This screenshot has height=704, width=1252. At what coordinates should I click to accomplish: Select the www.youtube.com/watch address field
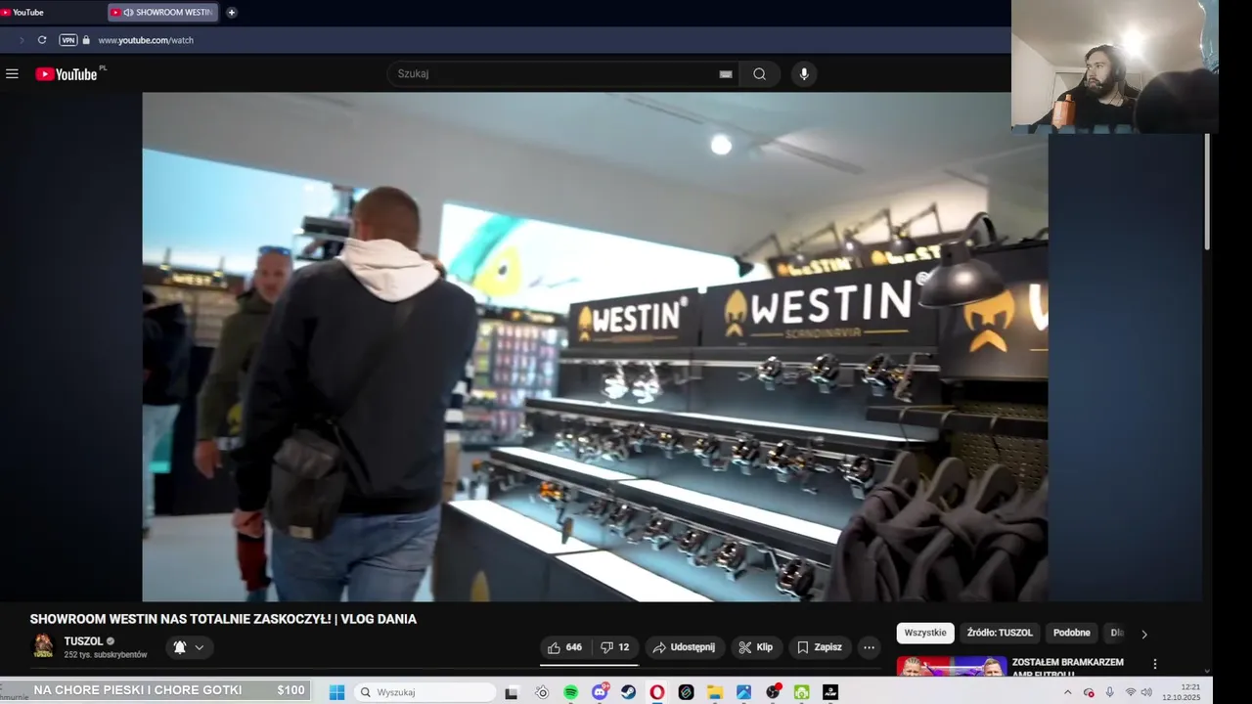146,40
